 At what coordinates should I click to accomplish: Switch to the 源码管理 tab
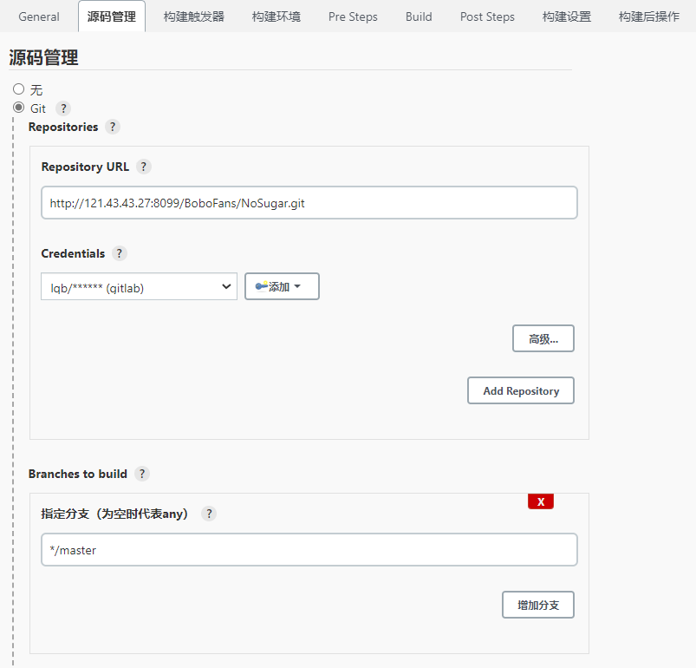click(112, 16)
